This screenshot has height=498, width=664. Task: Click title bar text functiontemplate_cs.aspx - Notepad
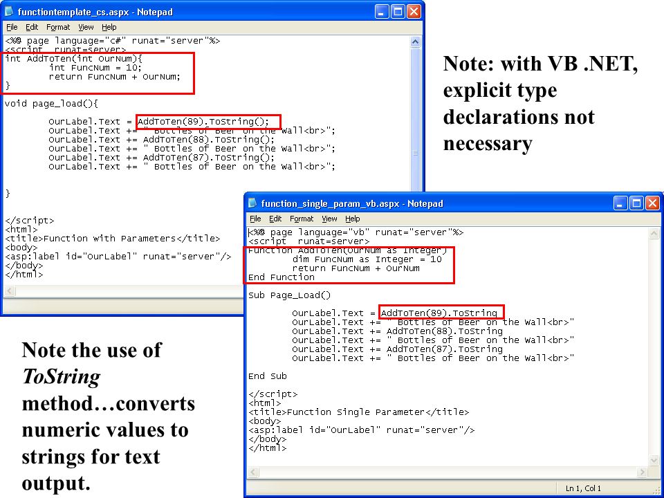[x=95, y=12]
